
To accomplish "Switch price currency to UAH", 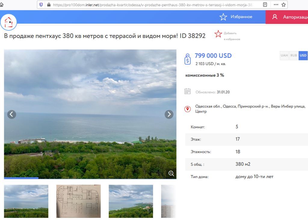I will 284,55.
